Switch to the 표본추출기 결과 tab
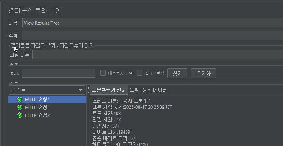Image resolution: width=283 pixels, height=146 pixels. coord(109,90)
